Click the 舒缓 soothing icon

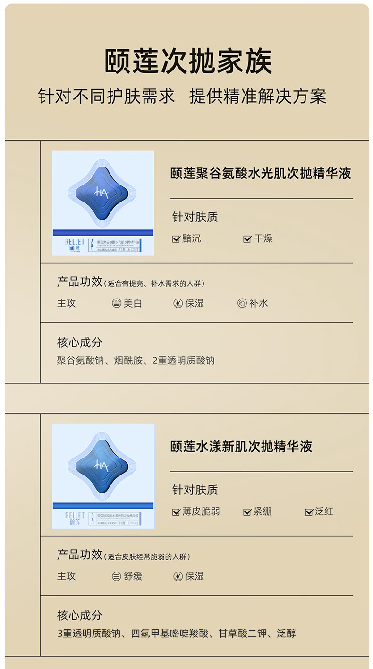[x=117, y=576]
